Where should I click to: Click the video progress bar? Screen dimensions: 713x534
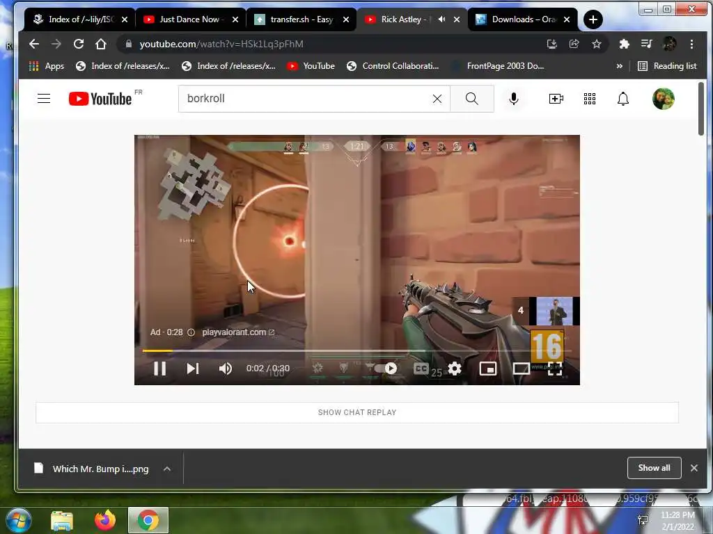pyautogui.click(x=357, y=350)
